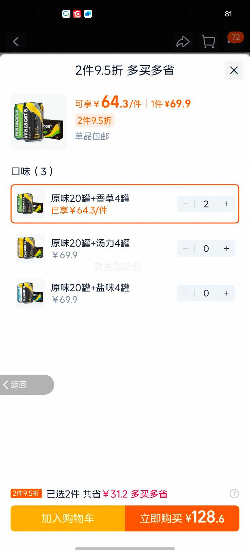This screenshot has height=555, width=250.
Task: Select the 原味20罐+香草4罐 flavor option
Action: [125, 204]
